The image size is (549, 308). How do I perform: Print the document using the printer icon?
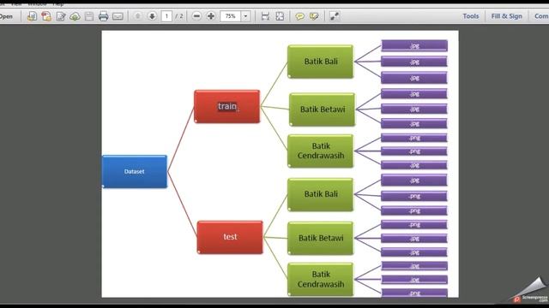[x=103, y=16]
